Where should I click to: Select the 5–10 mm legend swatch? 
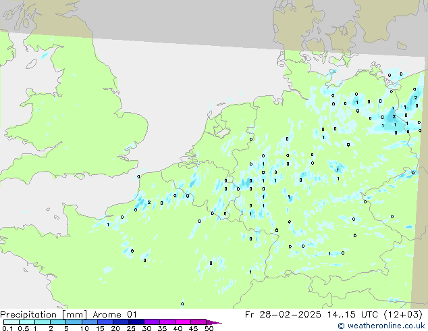pyautogui.click(x=74, y=322)
